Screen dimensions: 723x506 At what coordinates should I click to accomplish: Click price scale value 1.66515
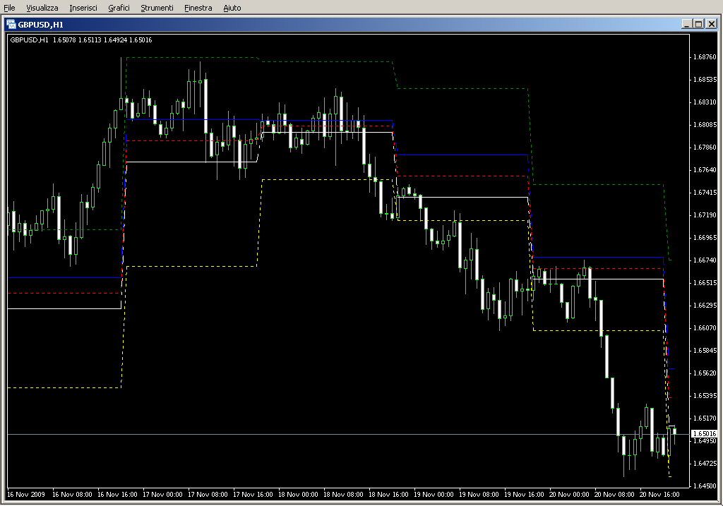point(705,283)
